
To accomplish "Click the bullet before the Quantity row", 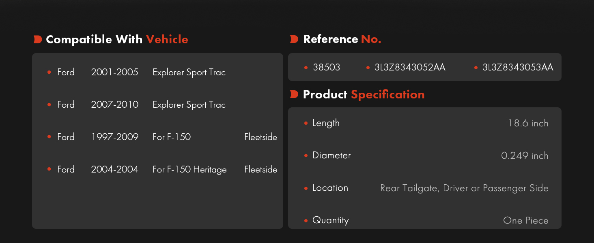I will click(306, 221).
